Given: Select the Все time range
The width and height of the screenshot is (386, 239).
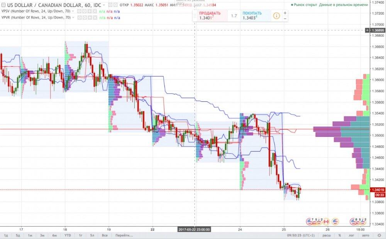Looking at the screenshot, I should point(105,235).
